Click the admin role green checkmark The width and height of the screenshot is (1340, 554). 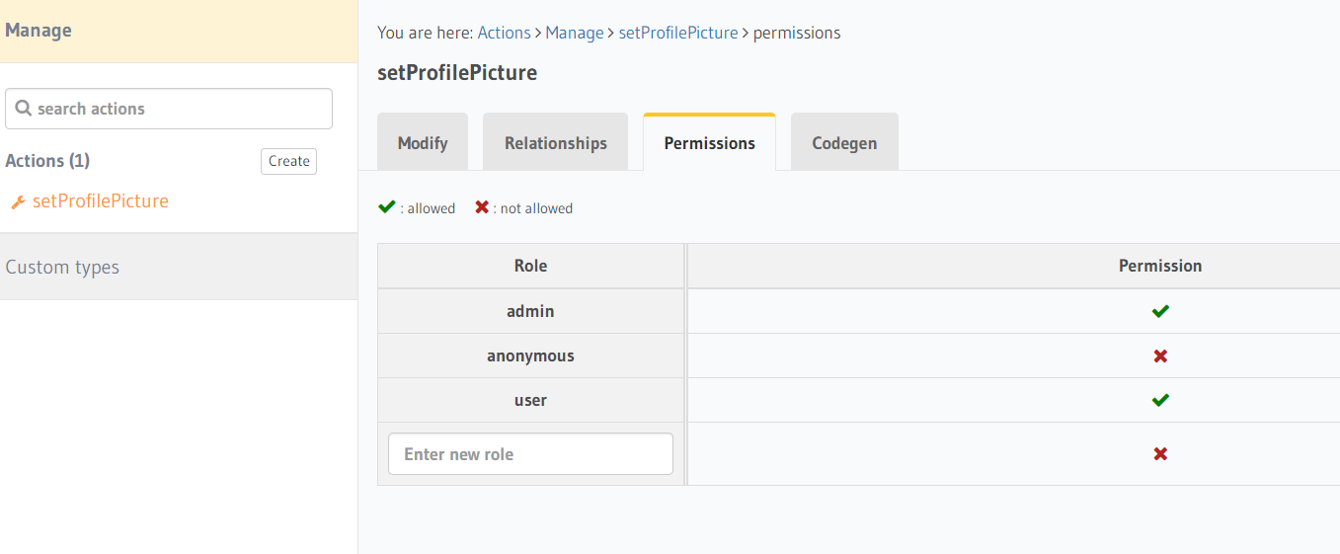(1160, 311)
